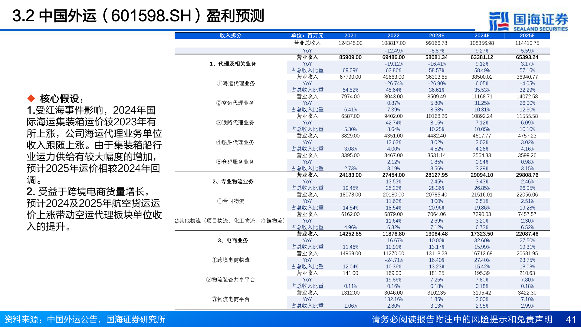Click the value 7457.57
The width and height of the screenshot is (581, 327).
pyautogui.click(x=527, y=214)
